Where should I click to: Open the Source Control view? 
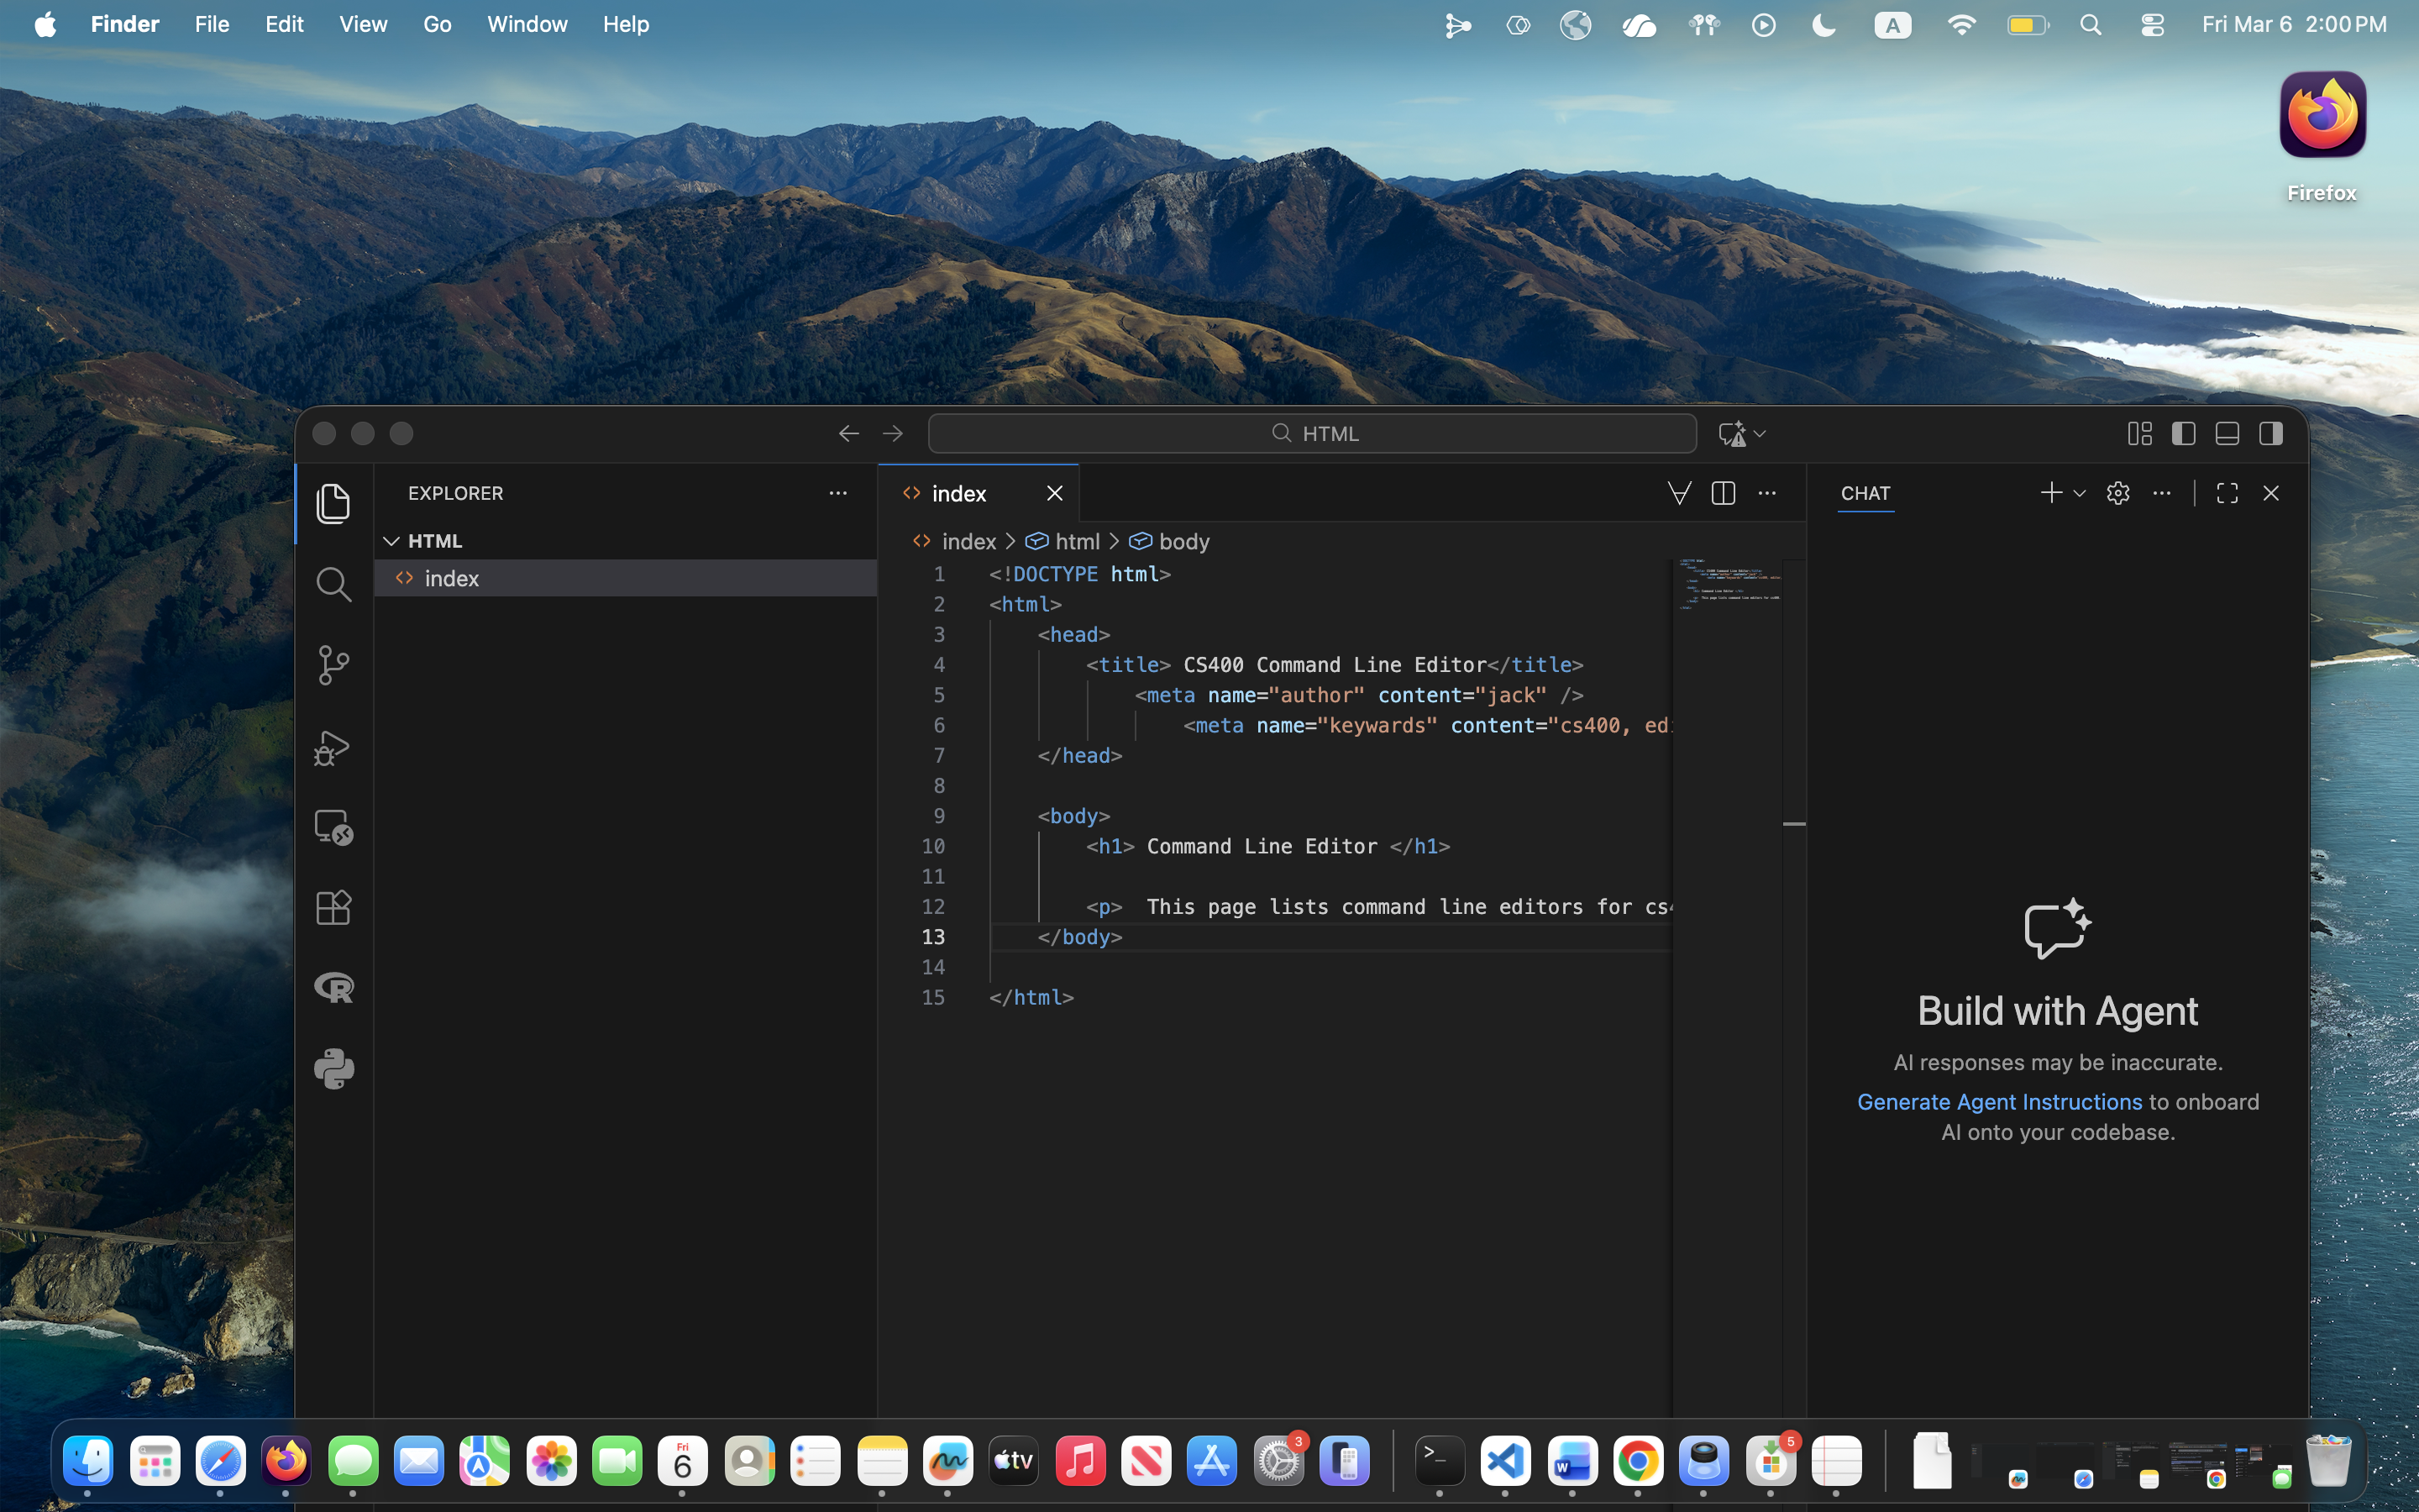(x=333, y=665)
